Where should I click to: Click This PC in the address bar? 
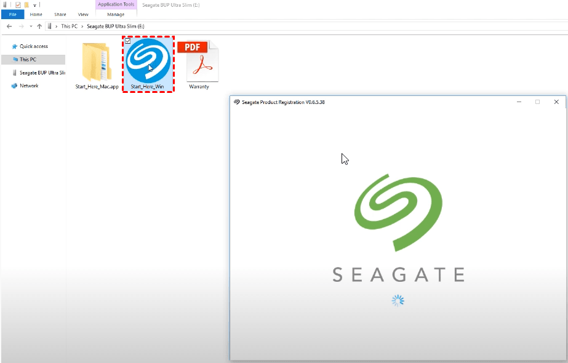[x=69, y=26]
